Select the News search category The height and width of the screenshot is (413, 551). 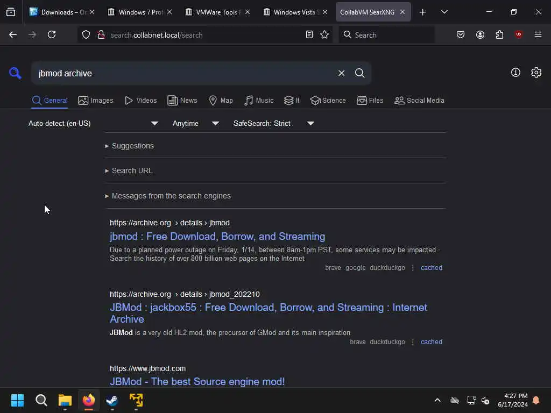click(x=182, y=101)
